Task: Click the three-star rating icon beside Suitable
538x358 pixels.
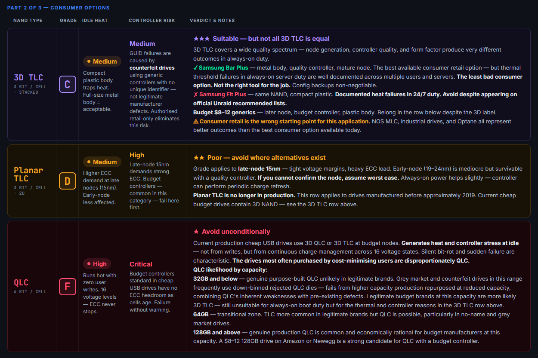Action: click(x=201, y=39)
